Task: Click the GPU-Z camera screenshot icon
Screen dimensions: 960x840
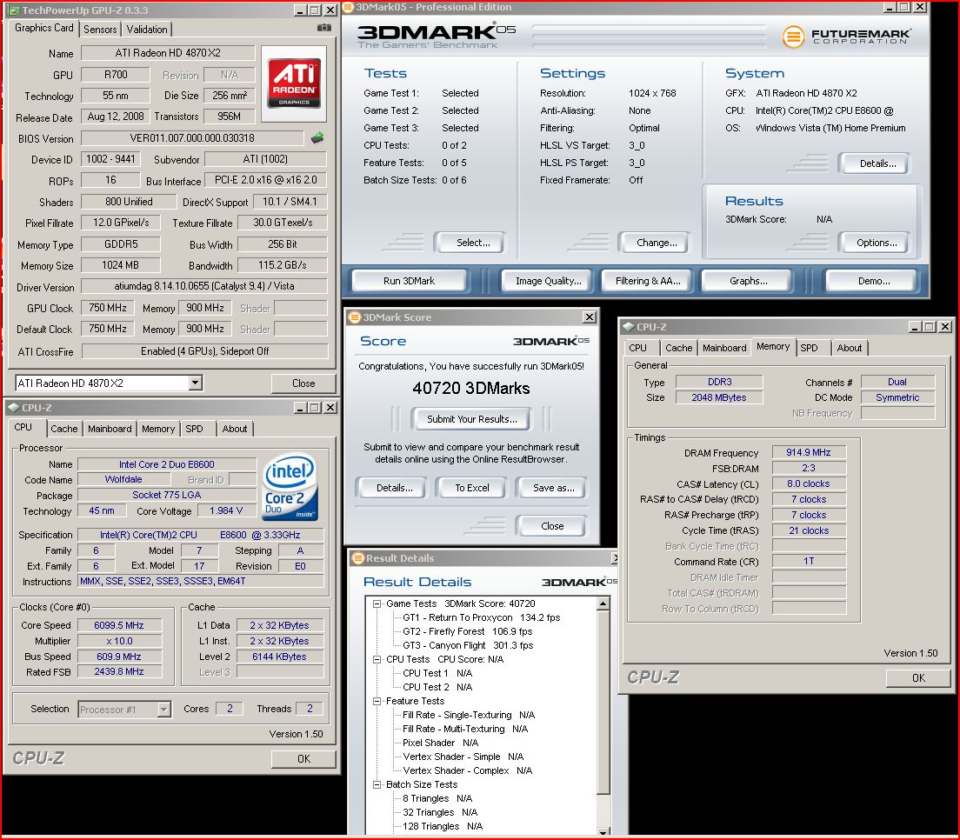Action: tap(323, 28)
